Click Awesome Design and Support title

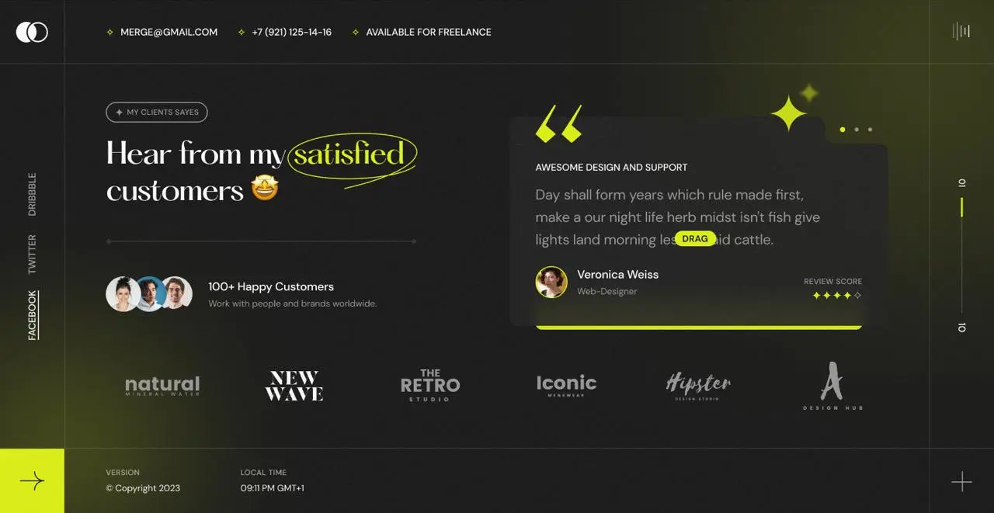611,167
